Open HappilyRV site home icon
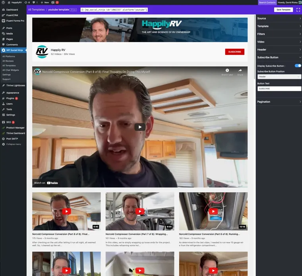The height and width of the screenshot is (276, 302). (x=9, y=2)
